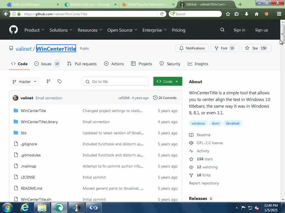
Task: View branches using the branch icon
Action: click(x=48, y=82)
